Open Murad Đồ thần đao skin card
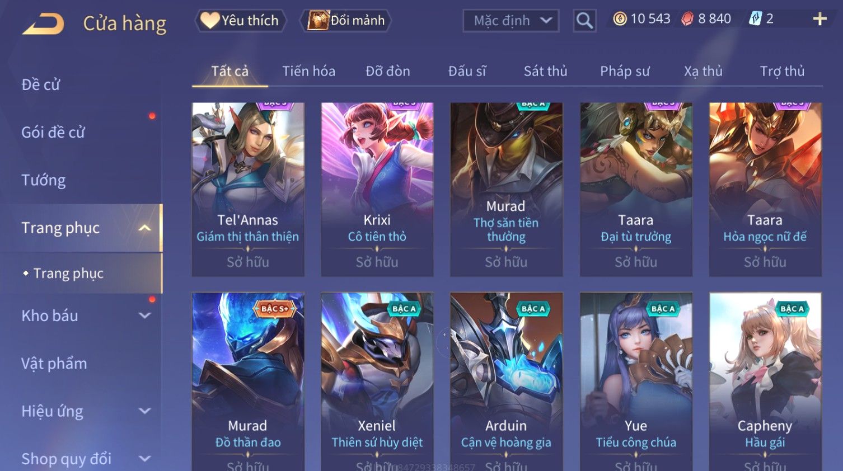 [248, 381]
